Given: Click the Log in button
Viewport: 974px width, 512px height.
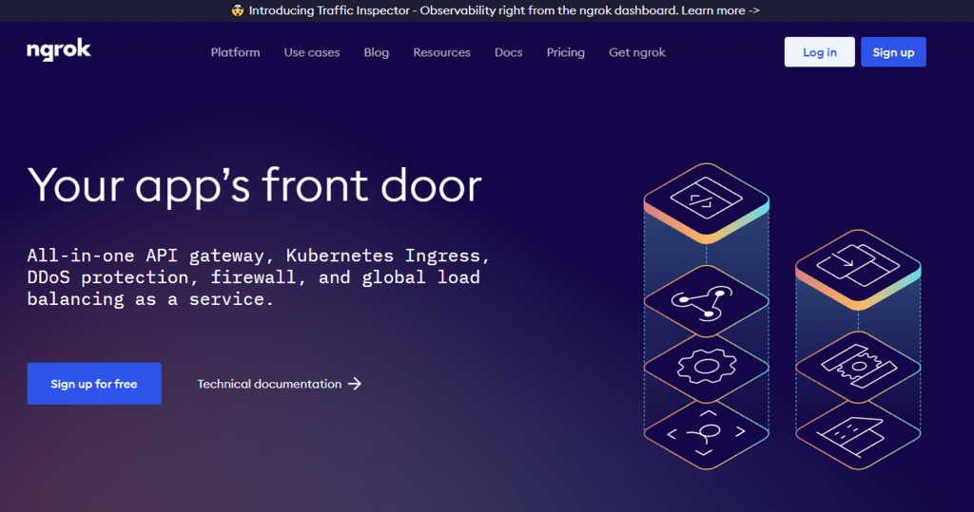Looking at the screenshot, I should click(819, 52).
